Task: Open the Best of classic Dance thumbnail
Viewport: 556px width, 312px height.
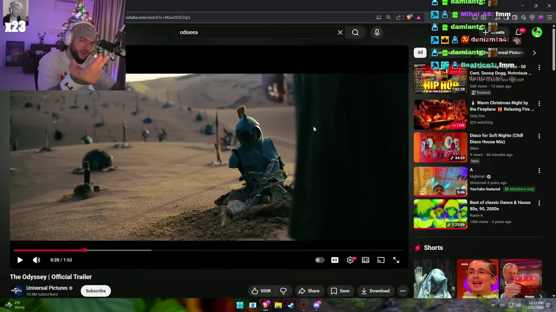Action: point(440,214)
